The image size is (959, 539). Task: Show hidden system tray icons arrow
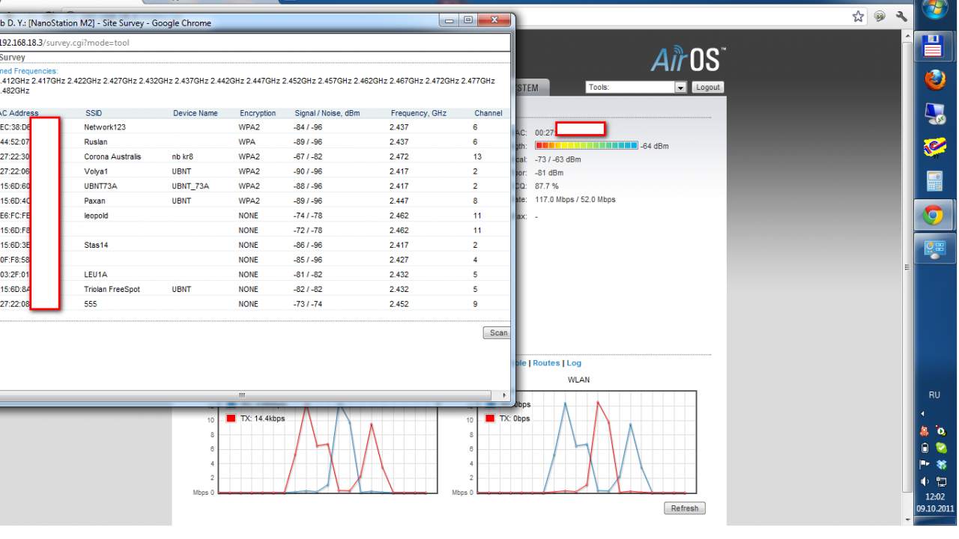923,413
